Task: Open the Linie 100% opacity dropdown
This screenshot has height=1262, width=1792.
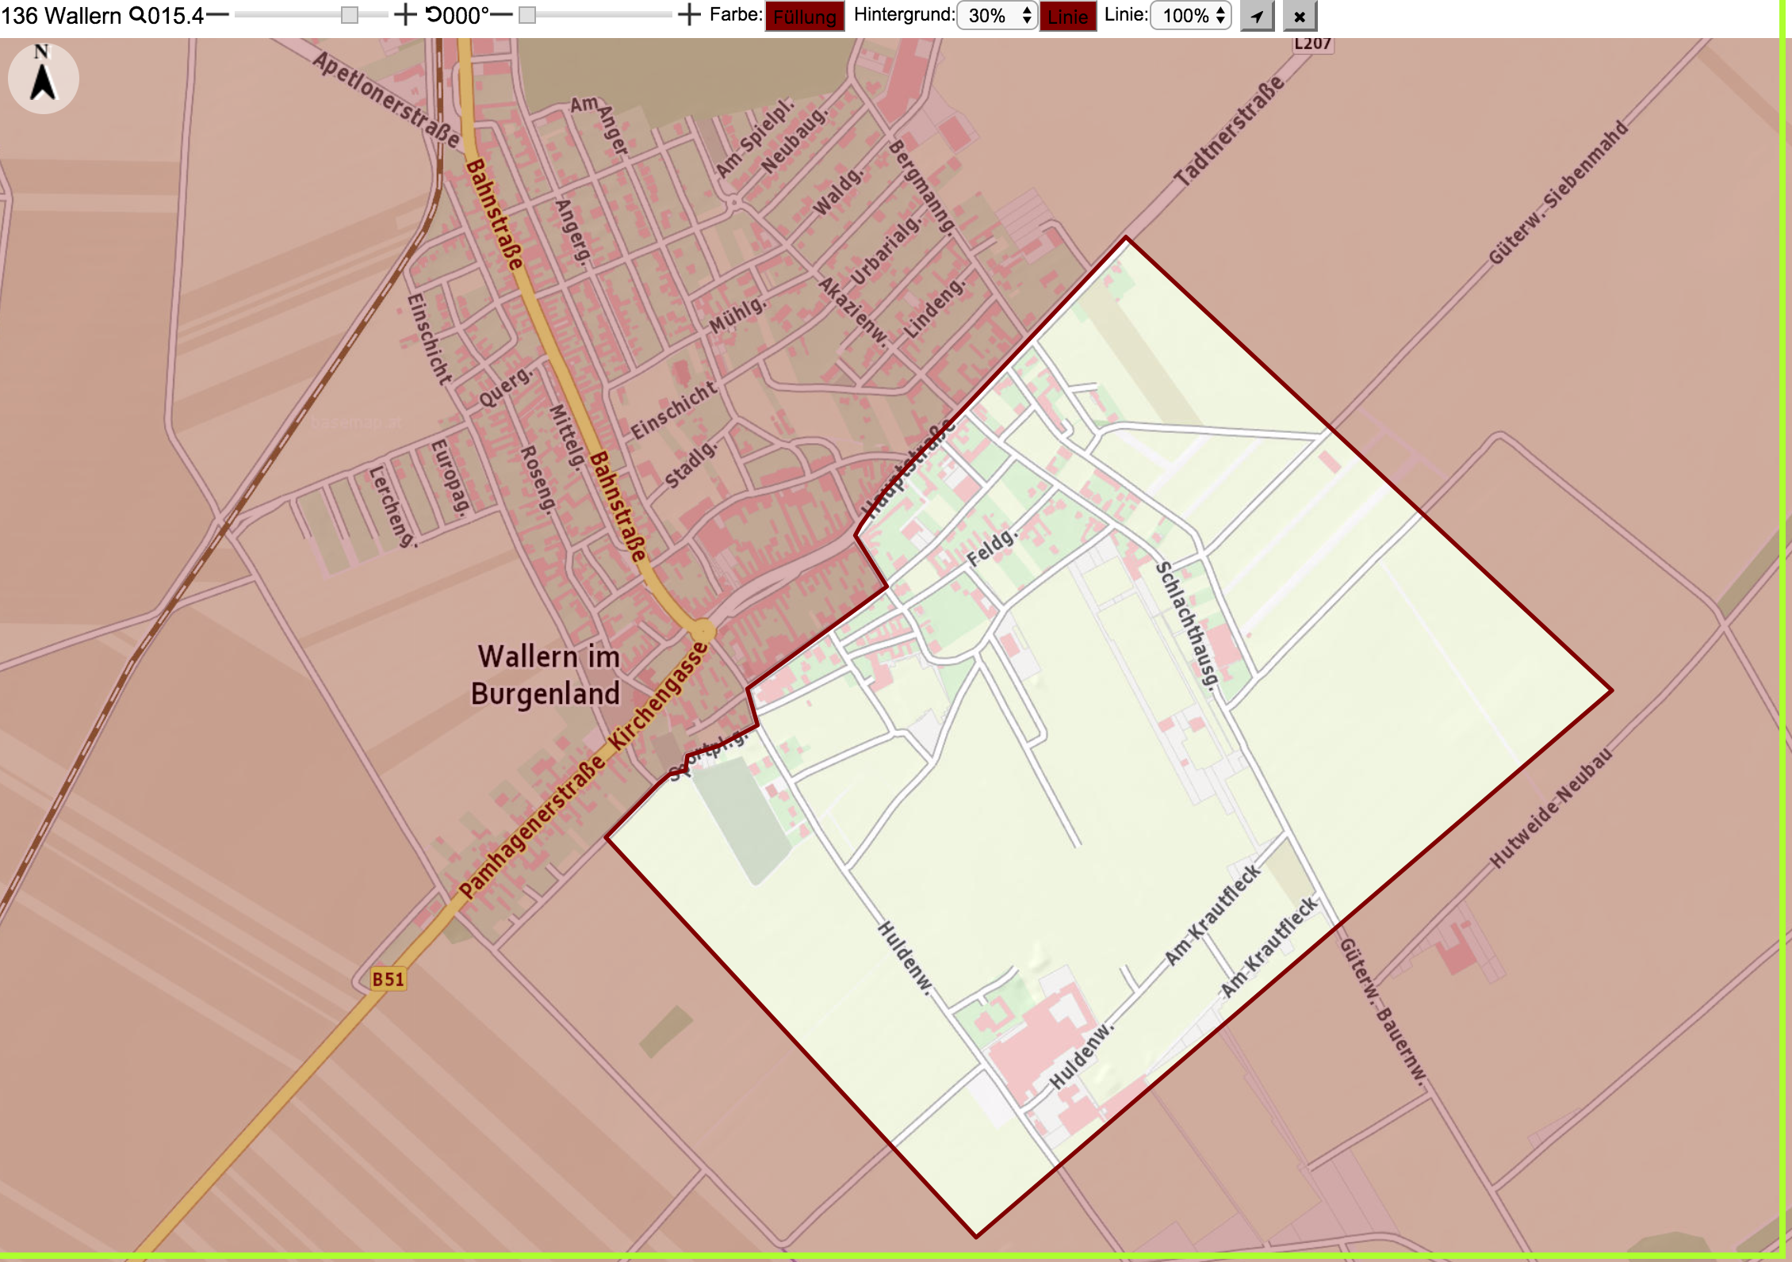Action: [1191, 16]
